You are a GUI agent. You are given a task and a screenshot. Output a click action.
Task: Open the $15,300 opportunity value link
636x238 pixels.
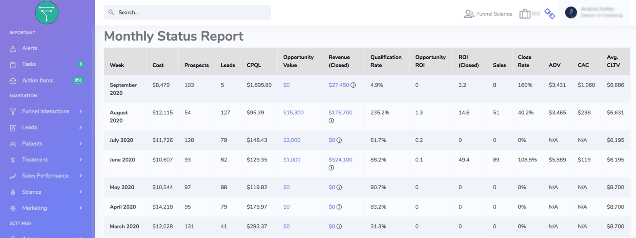(x=293, y=113)
